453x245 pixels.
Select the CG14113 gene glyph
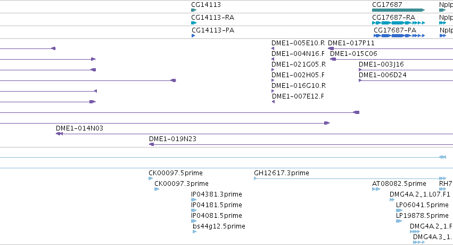(194, 10)
